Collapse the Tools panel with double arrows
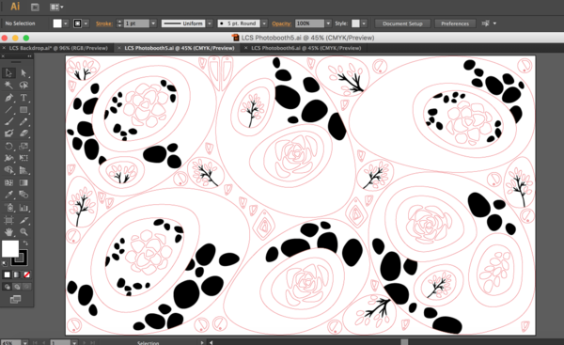The height and width of the screenshot is (345, 564). pyautogui.click(x=29, y=56)
